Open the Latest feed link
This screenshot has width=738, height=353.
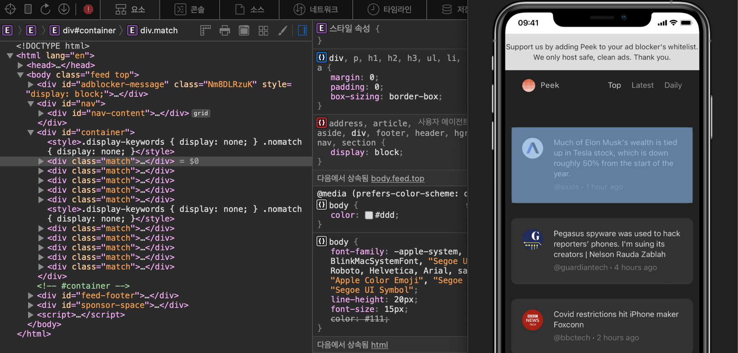642,85
